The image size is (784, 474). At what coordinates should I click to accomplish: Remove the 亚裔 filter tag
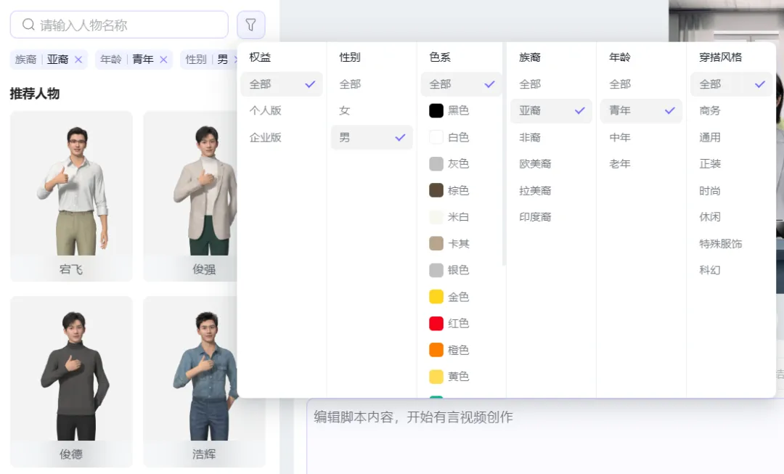click(x=78, y=60)
